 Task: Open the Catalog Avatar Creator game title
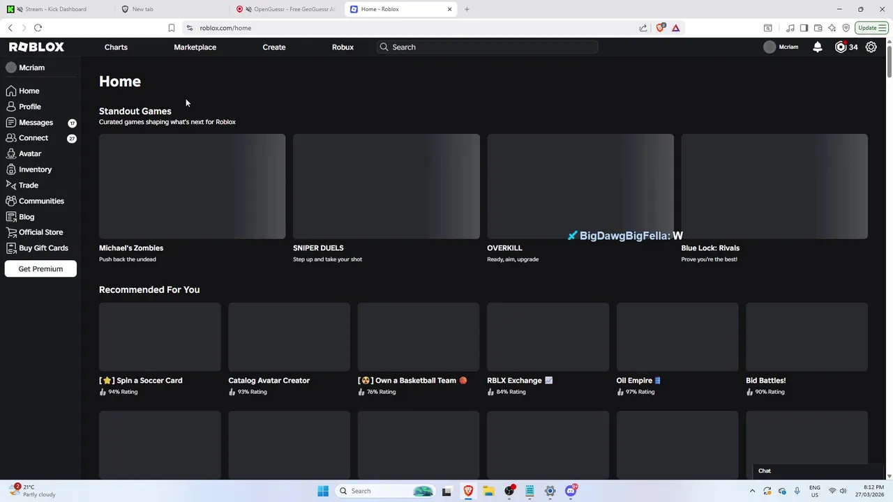pyautogui.click(x=269, y=380)
